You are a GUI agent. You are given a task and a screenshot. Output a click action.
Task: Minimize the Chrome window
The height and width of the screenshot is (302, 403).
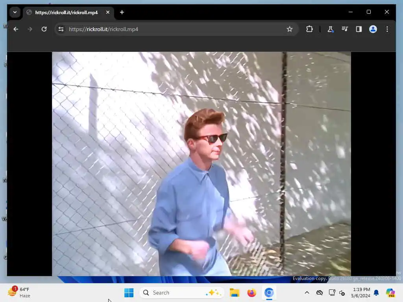pos(351,12)
